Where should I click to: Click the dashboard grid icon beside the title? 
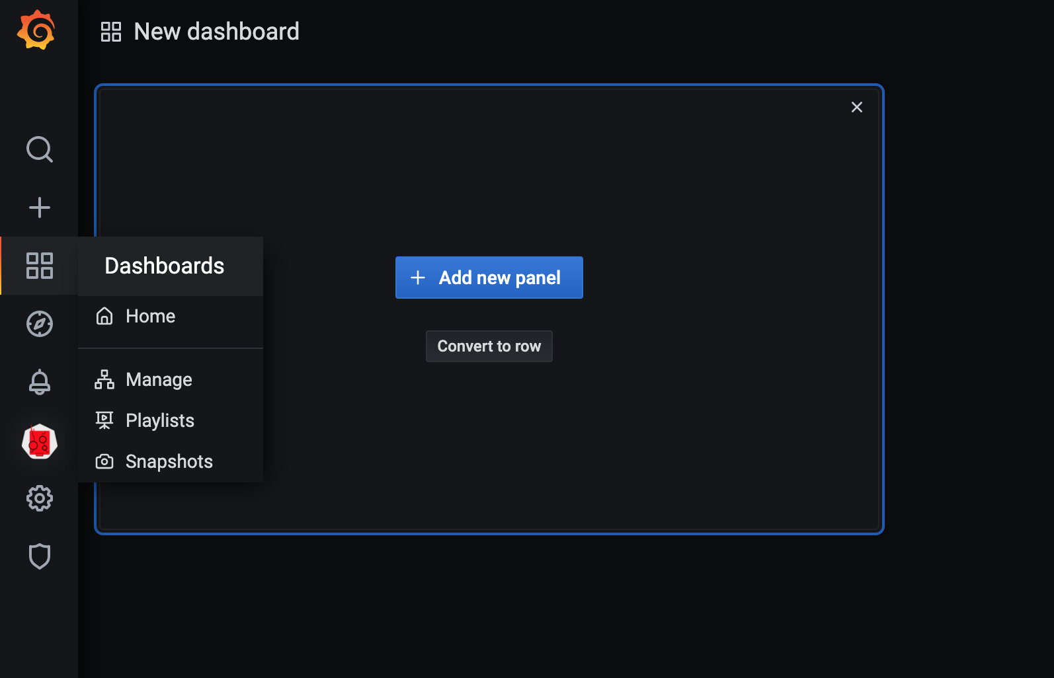click(x=111, y=32)
